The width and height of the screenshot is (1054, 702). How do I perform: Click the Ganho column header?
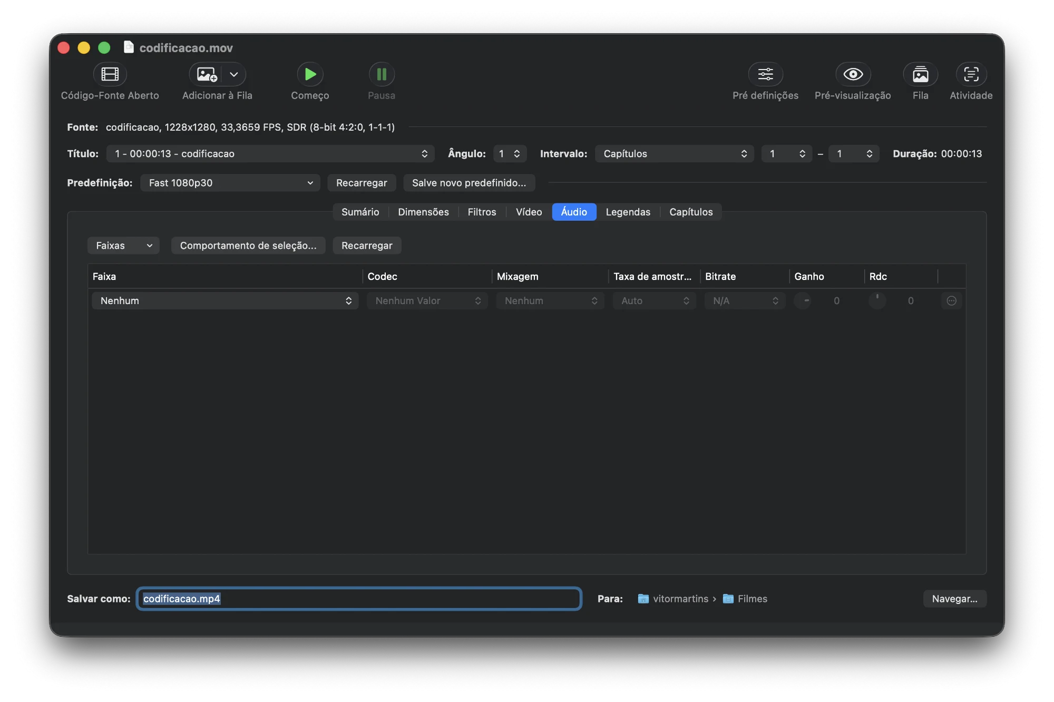coord(827,277)
